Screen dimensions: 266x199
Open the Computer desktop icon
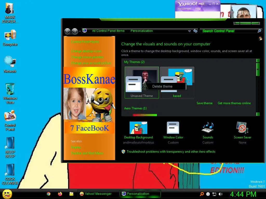pyautogui.click(x=10, y=38)
